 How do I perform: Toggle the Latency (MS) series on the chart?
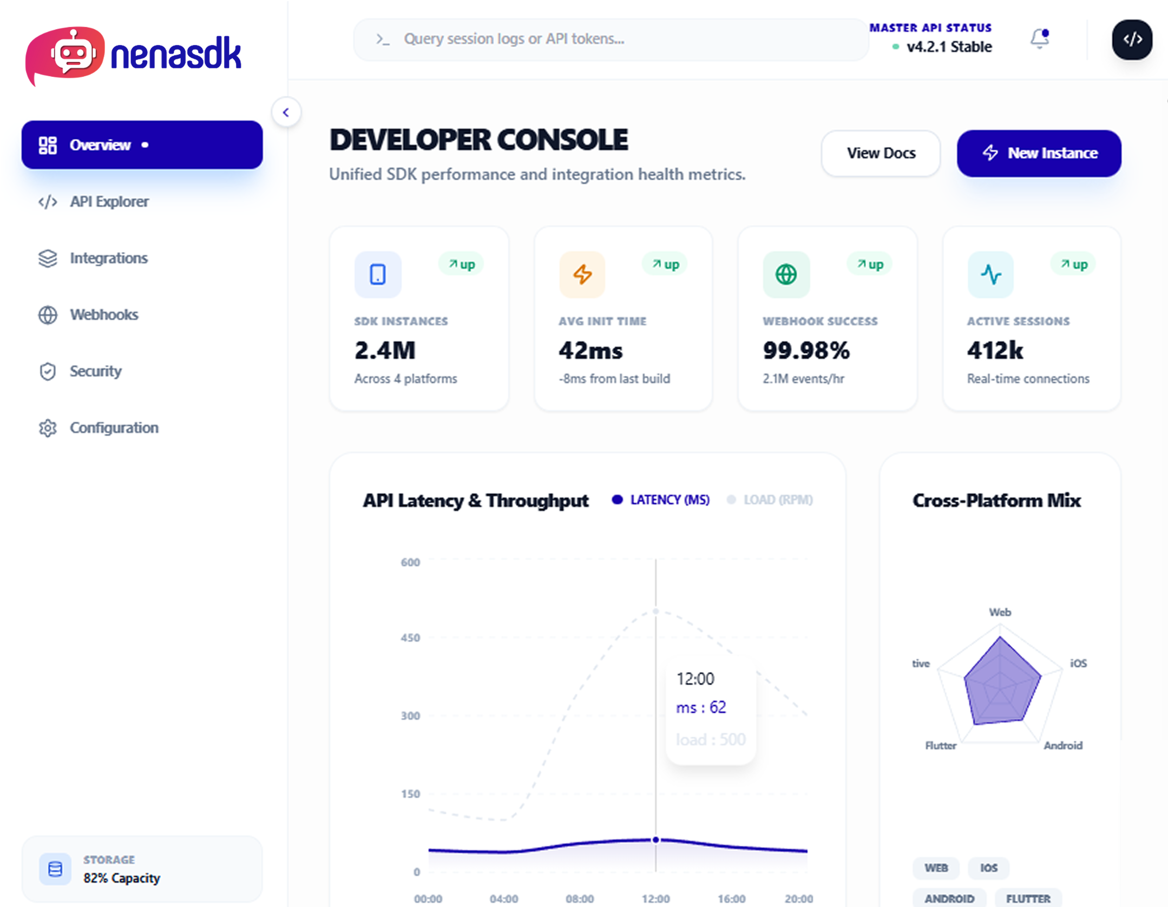pos(660,499)
